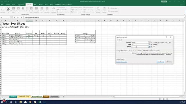Image resolution: width=186 pixels, height=104 pixels.
Task: Click the Database input field
Action: (x=140, y=42)
